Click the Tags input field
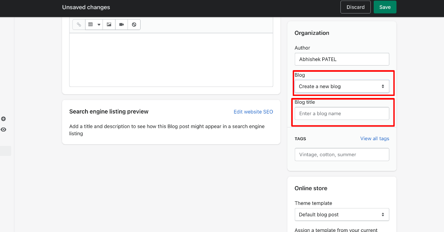The width and height of the screenshot is (444, 232). click(x=342, y=155)
